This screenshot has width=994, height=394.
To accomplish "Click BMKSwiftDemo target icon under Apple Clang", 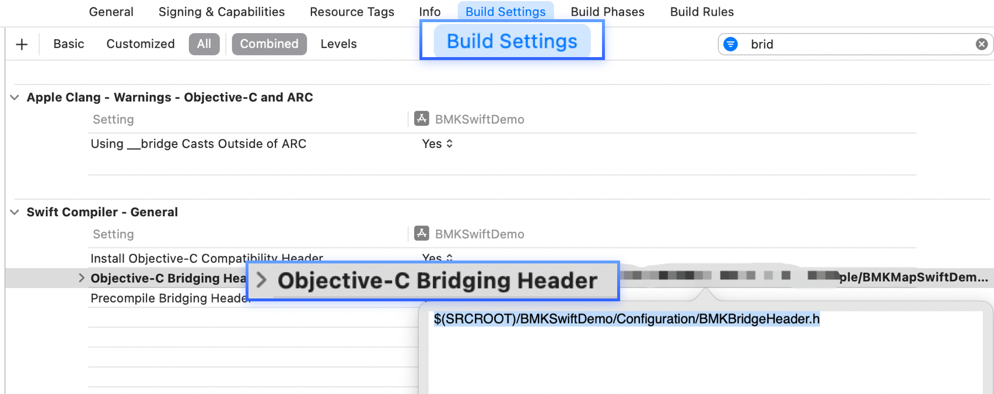I will (x=421, y=119).
